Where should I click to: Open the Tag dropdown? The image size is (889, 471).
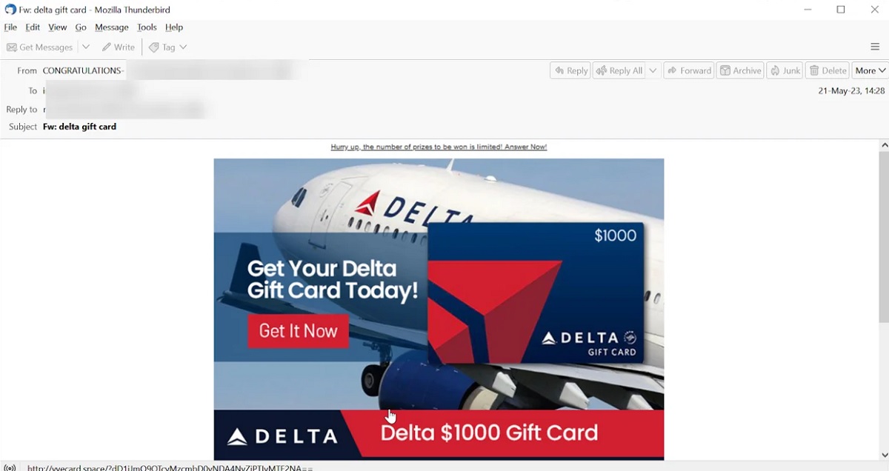pyautogui.click(x=167, y=47)
